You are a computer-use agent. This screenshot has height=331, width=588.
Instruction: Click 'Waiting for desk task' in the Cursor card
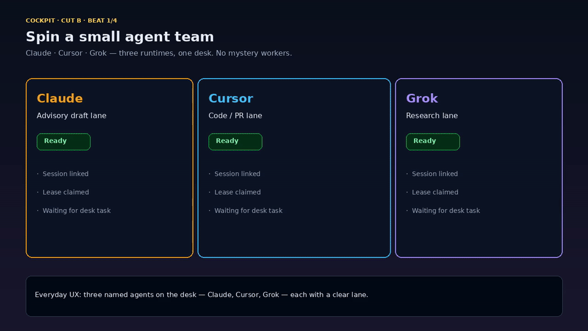248,210
